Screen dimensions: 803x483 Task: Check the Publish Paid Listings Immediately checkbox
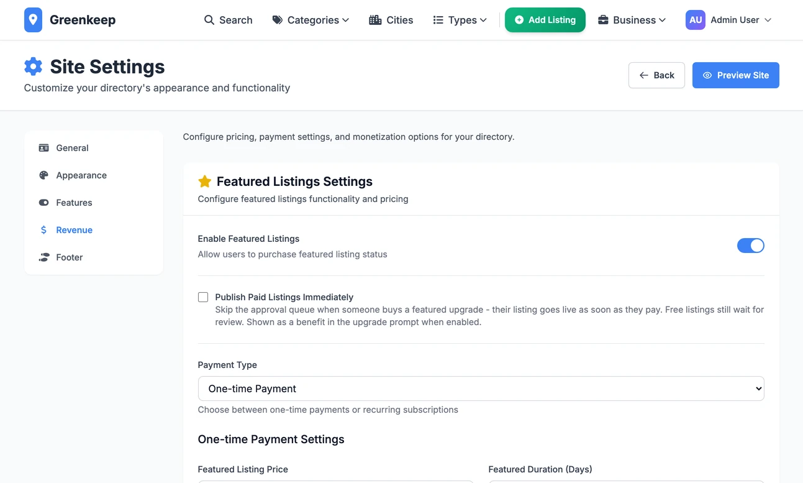click(x=203, y=297)
